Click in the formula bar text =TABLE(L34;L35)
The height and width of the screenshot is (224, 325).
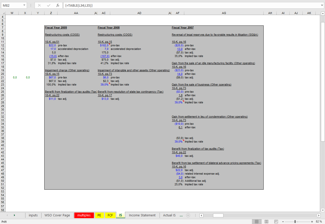pyautogui.click(x=79, y=5)
